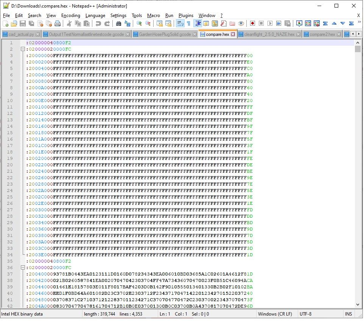Switch to cleanflight_2.5.0_NAZE.hex tab

point(269,34)
